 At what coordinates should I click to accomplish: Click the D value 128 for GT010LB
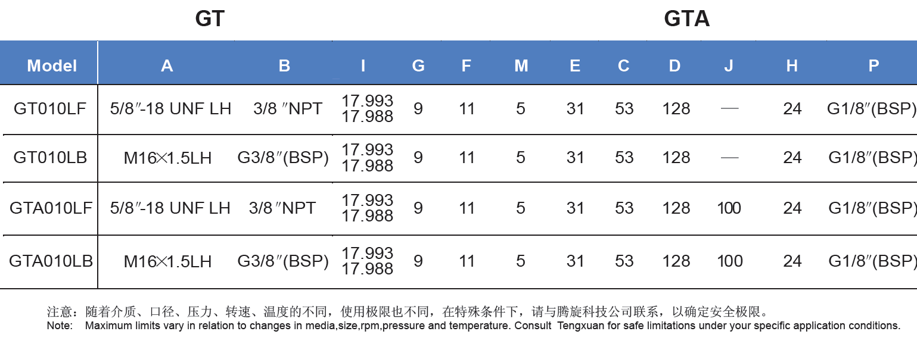point(676,158)
